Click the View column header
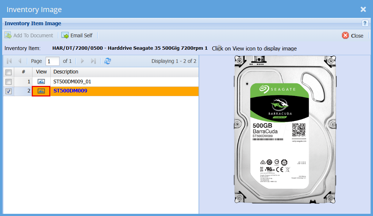373x216 pixels. point(41,72)
